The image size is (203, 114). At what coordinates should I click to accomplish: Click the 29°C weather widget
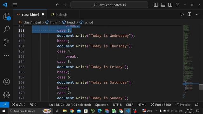click(147, 111)
